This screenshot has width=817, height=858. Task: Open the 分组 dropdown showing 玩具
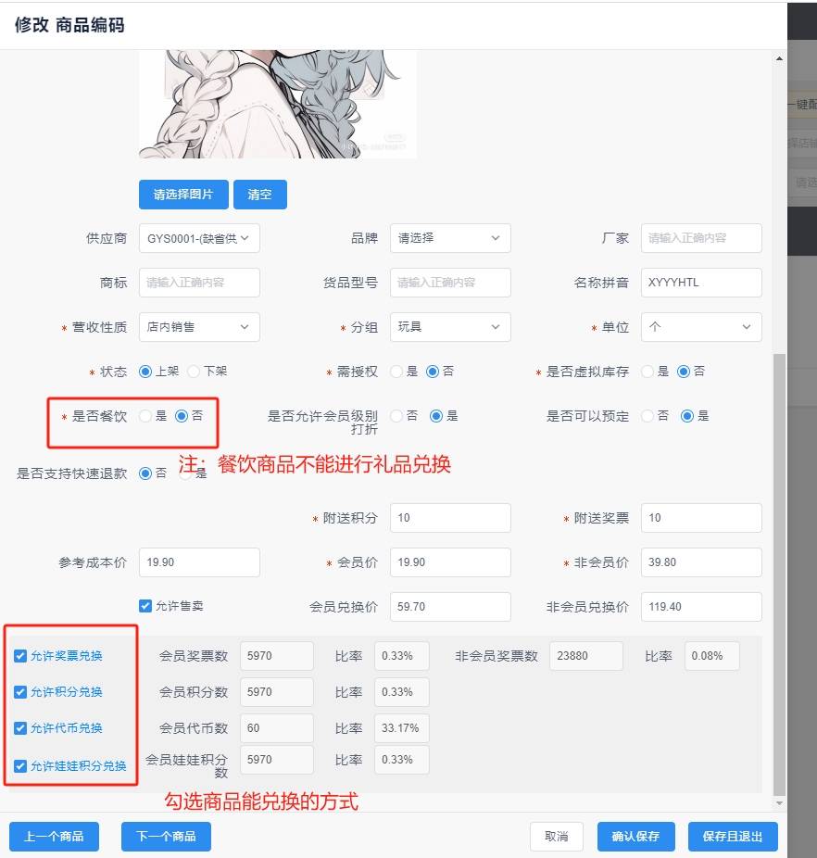tap(450, 327)
